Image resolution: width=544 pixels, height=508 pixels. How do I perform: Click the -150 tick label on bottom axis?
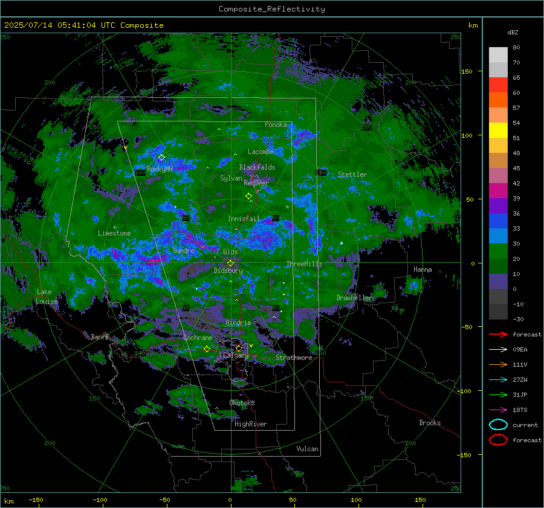pos(36,500)
